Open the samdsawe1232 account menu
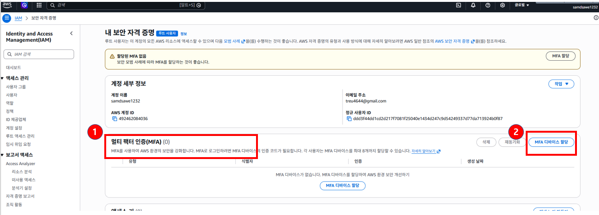This screenshot has width=599, height=215. (x=584, y=7)
